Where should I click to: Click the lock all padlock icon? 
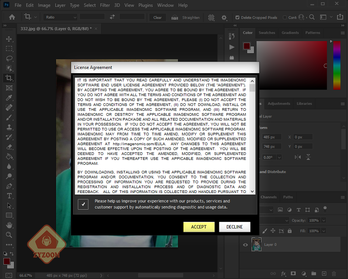290,231
